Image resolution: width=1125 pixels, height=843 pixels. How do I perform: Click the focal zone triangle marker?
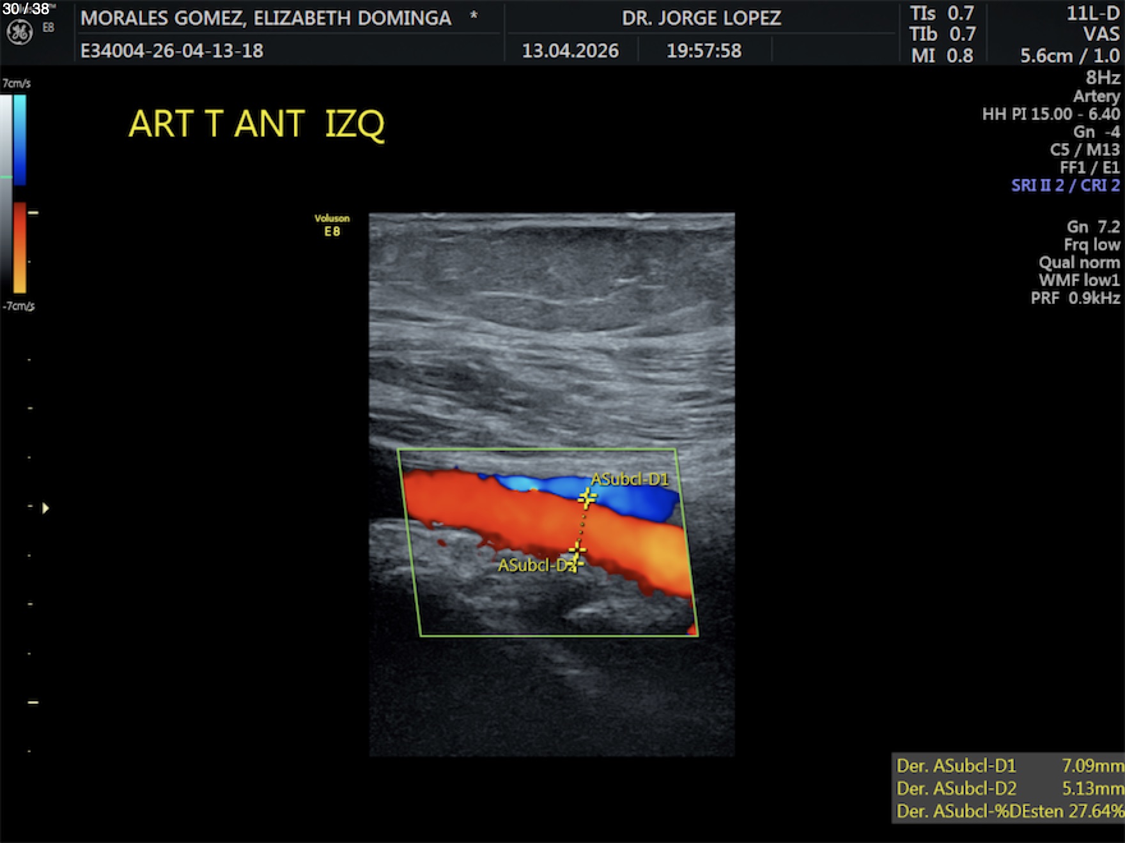[45, 508]
